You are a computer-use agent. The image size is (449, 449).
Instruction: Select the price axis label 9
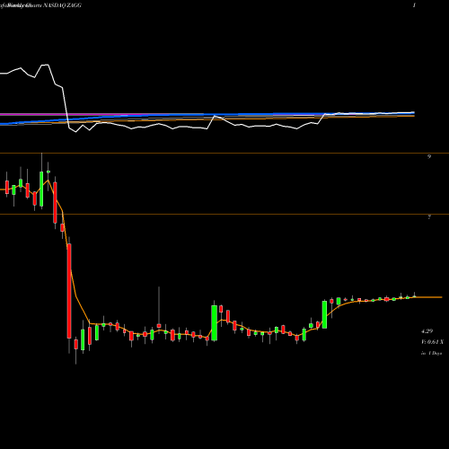429,156
